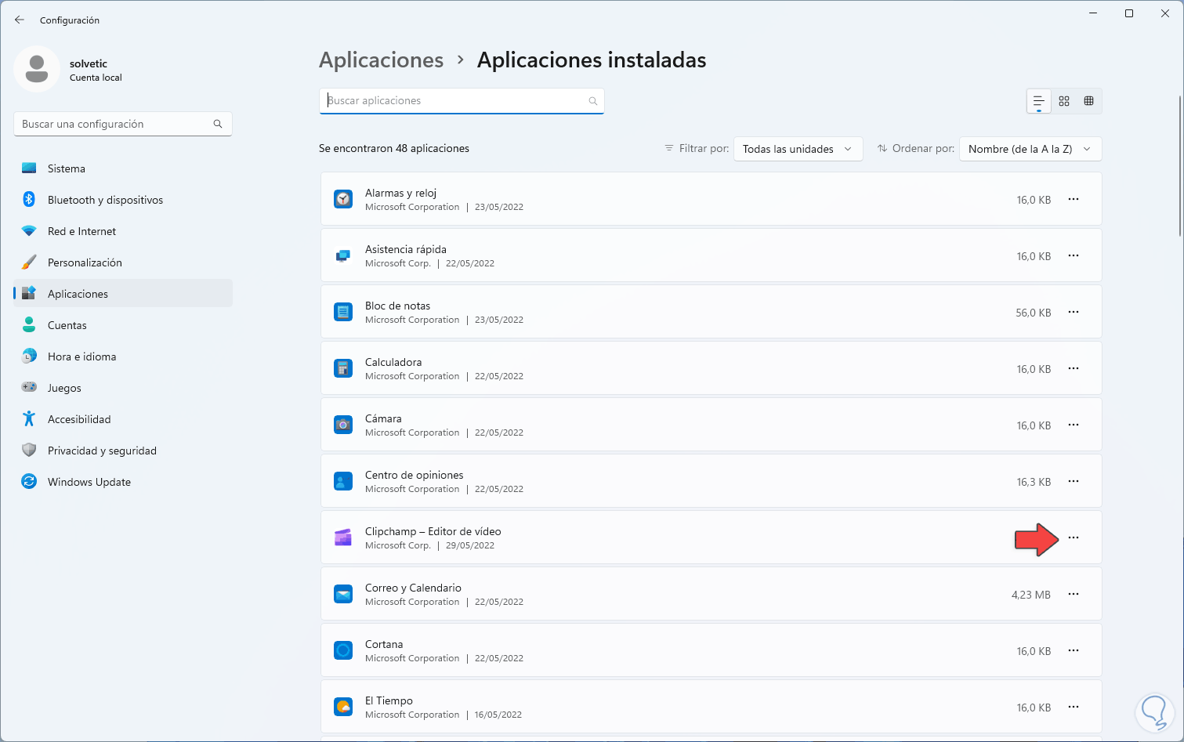Open more options for Bloc de notas

1074,313
